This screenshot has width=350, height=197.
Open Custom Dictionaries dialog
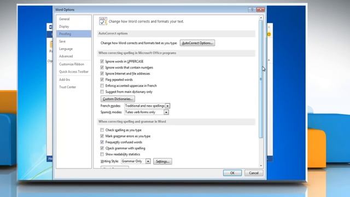118,99
